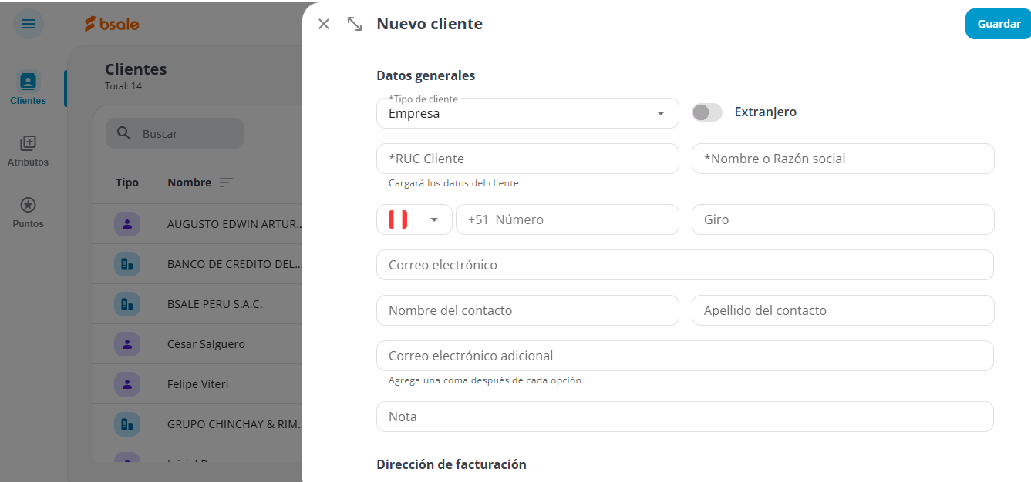The width and height of the screenshot is (1031, 482).
Task: Click the Giro field
Action: click(x=843, y=219)
